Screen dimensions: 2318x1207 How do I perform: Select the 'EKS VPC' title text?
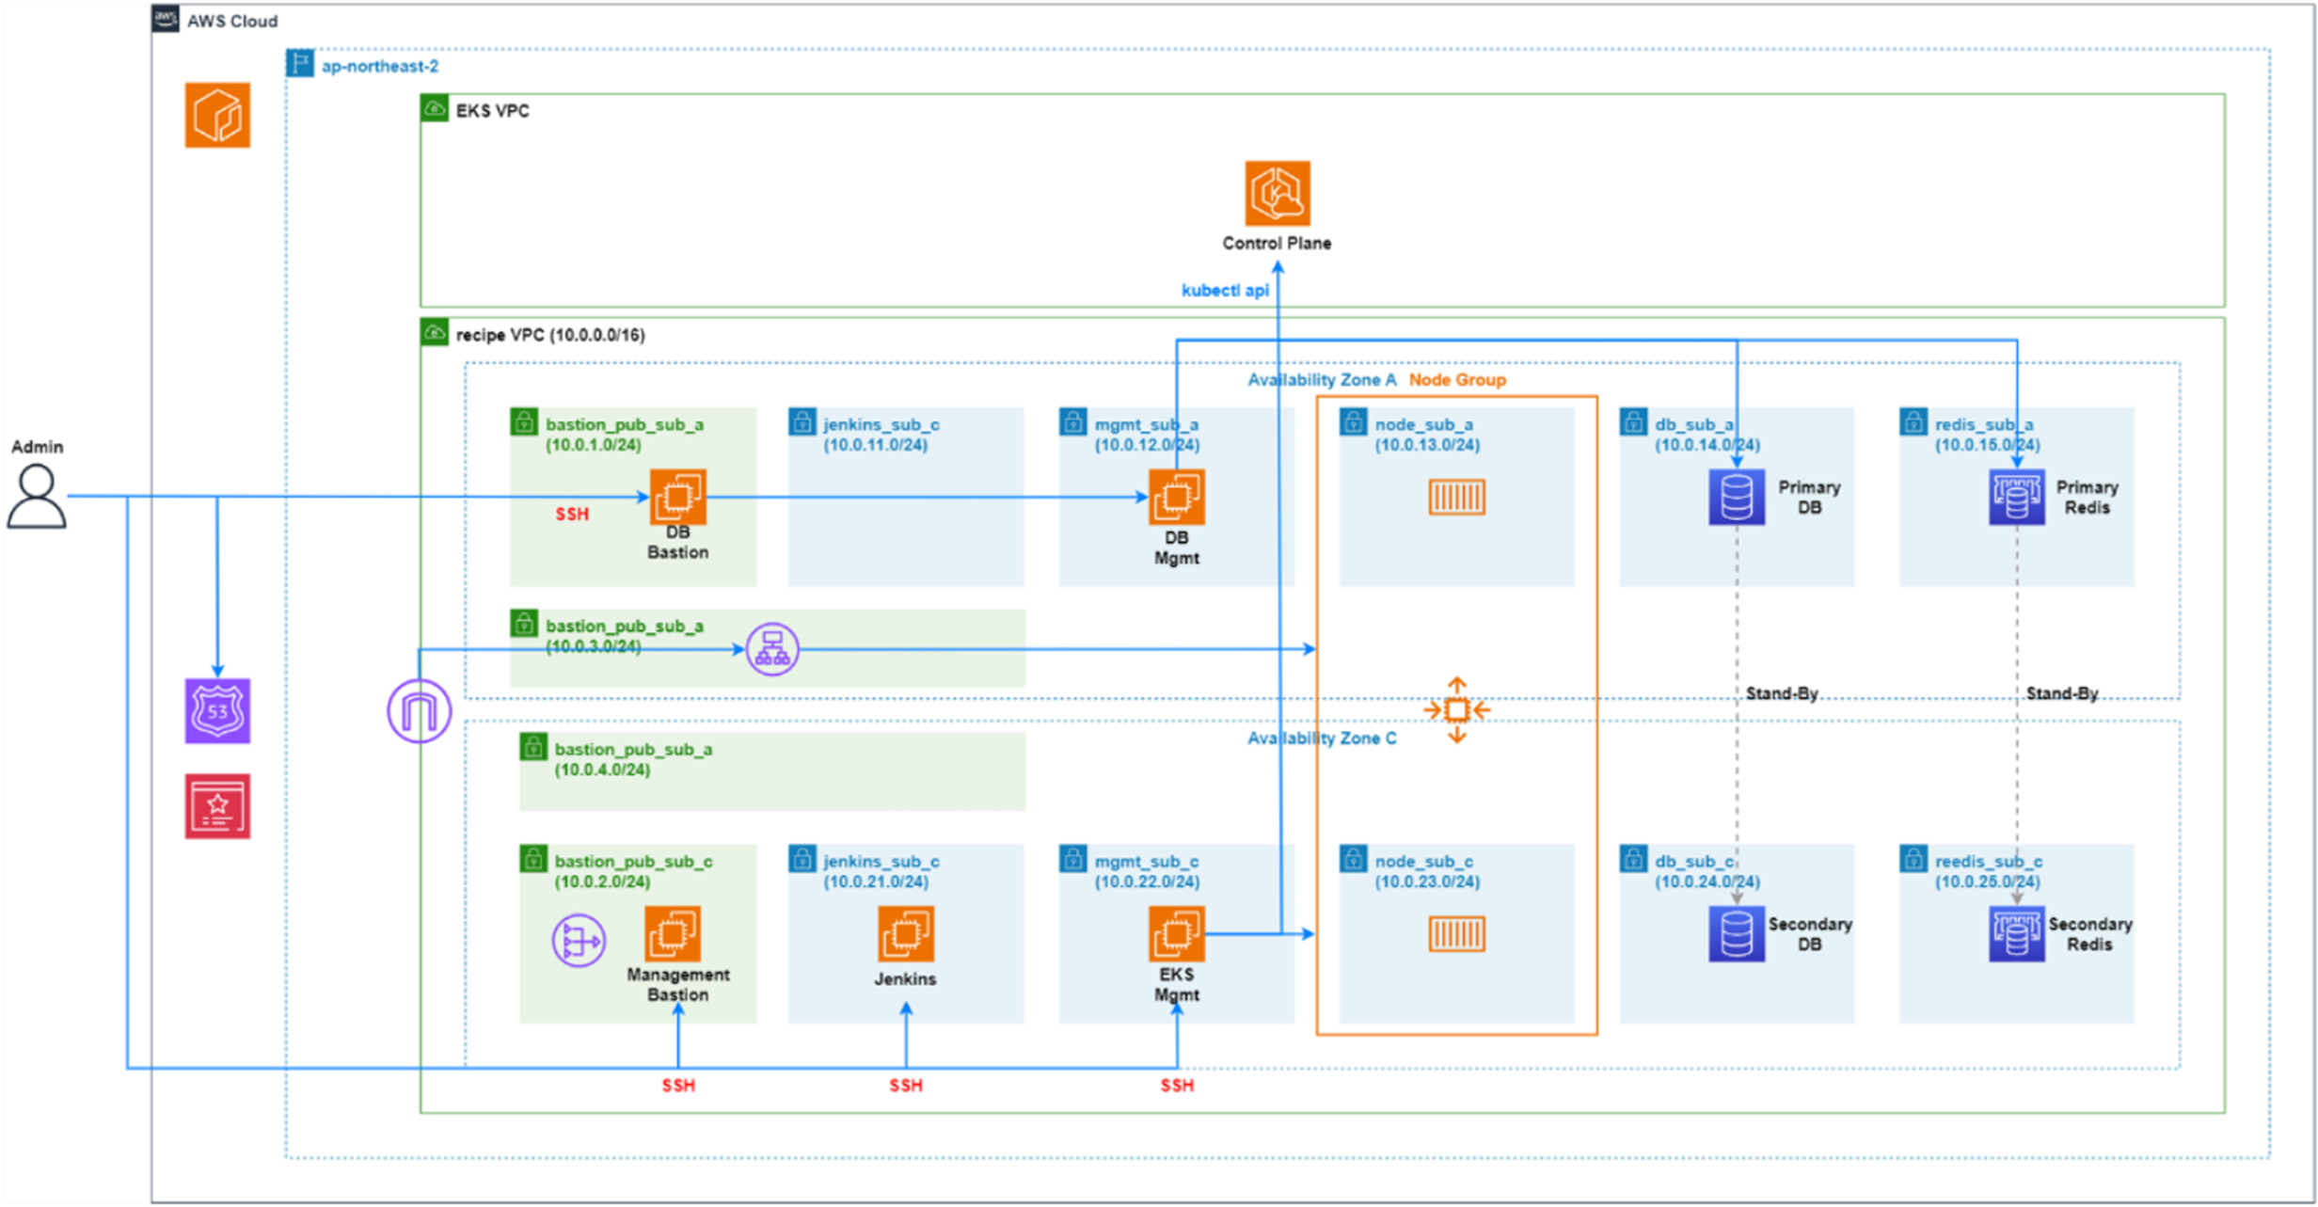(x=493, y=111)
